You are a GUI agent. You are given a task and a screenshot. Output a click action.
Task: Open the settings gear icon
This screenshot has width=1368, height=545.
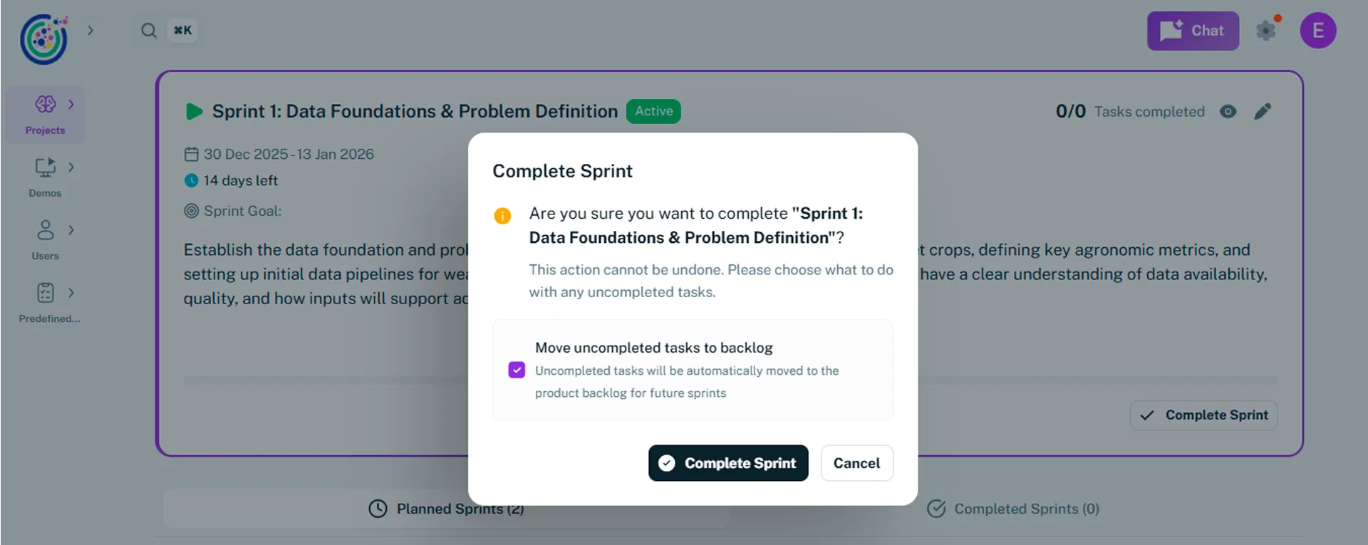tap(1267, 31)
